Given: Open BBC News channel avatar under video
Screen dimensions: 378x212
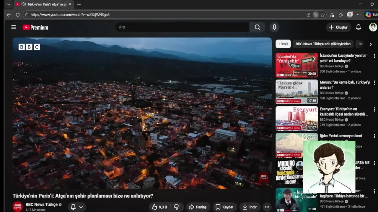Looking at the screenshot, I should 18,207.
